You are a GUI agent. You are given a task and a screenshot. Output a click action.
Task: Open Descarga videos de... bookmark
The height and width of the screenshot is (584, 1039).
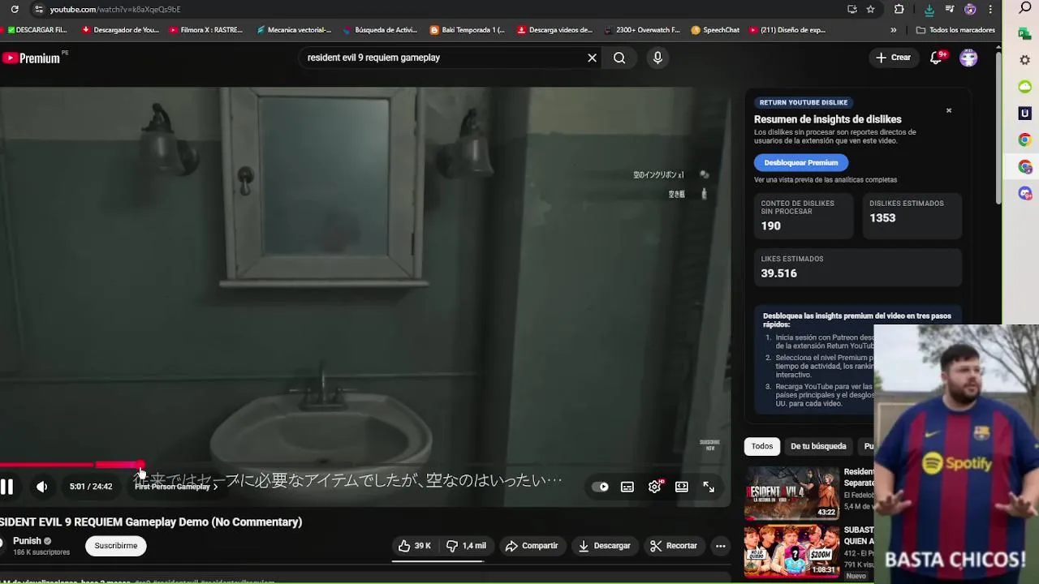tap(554, 30)
